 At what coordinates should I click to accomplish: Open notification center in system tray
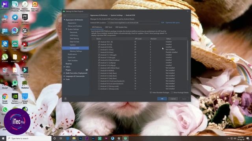248,138
